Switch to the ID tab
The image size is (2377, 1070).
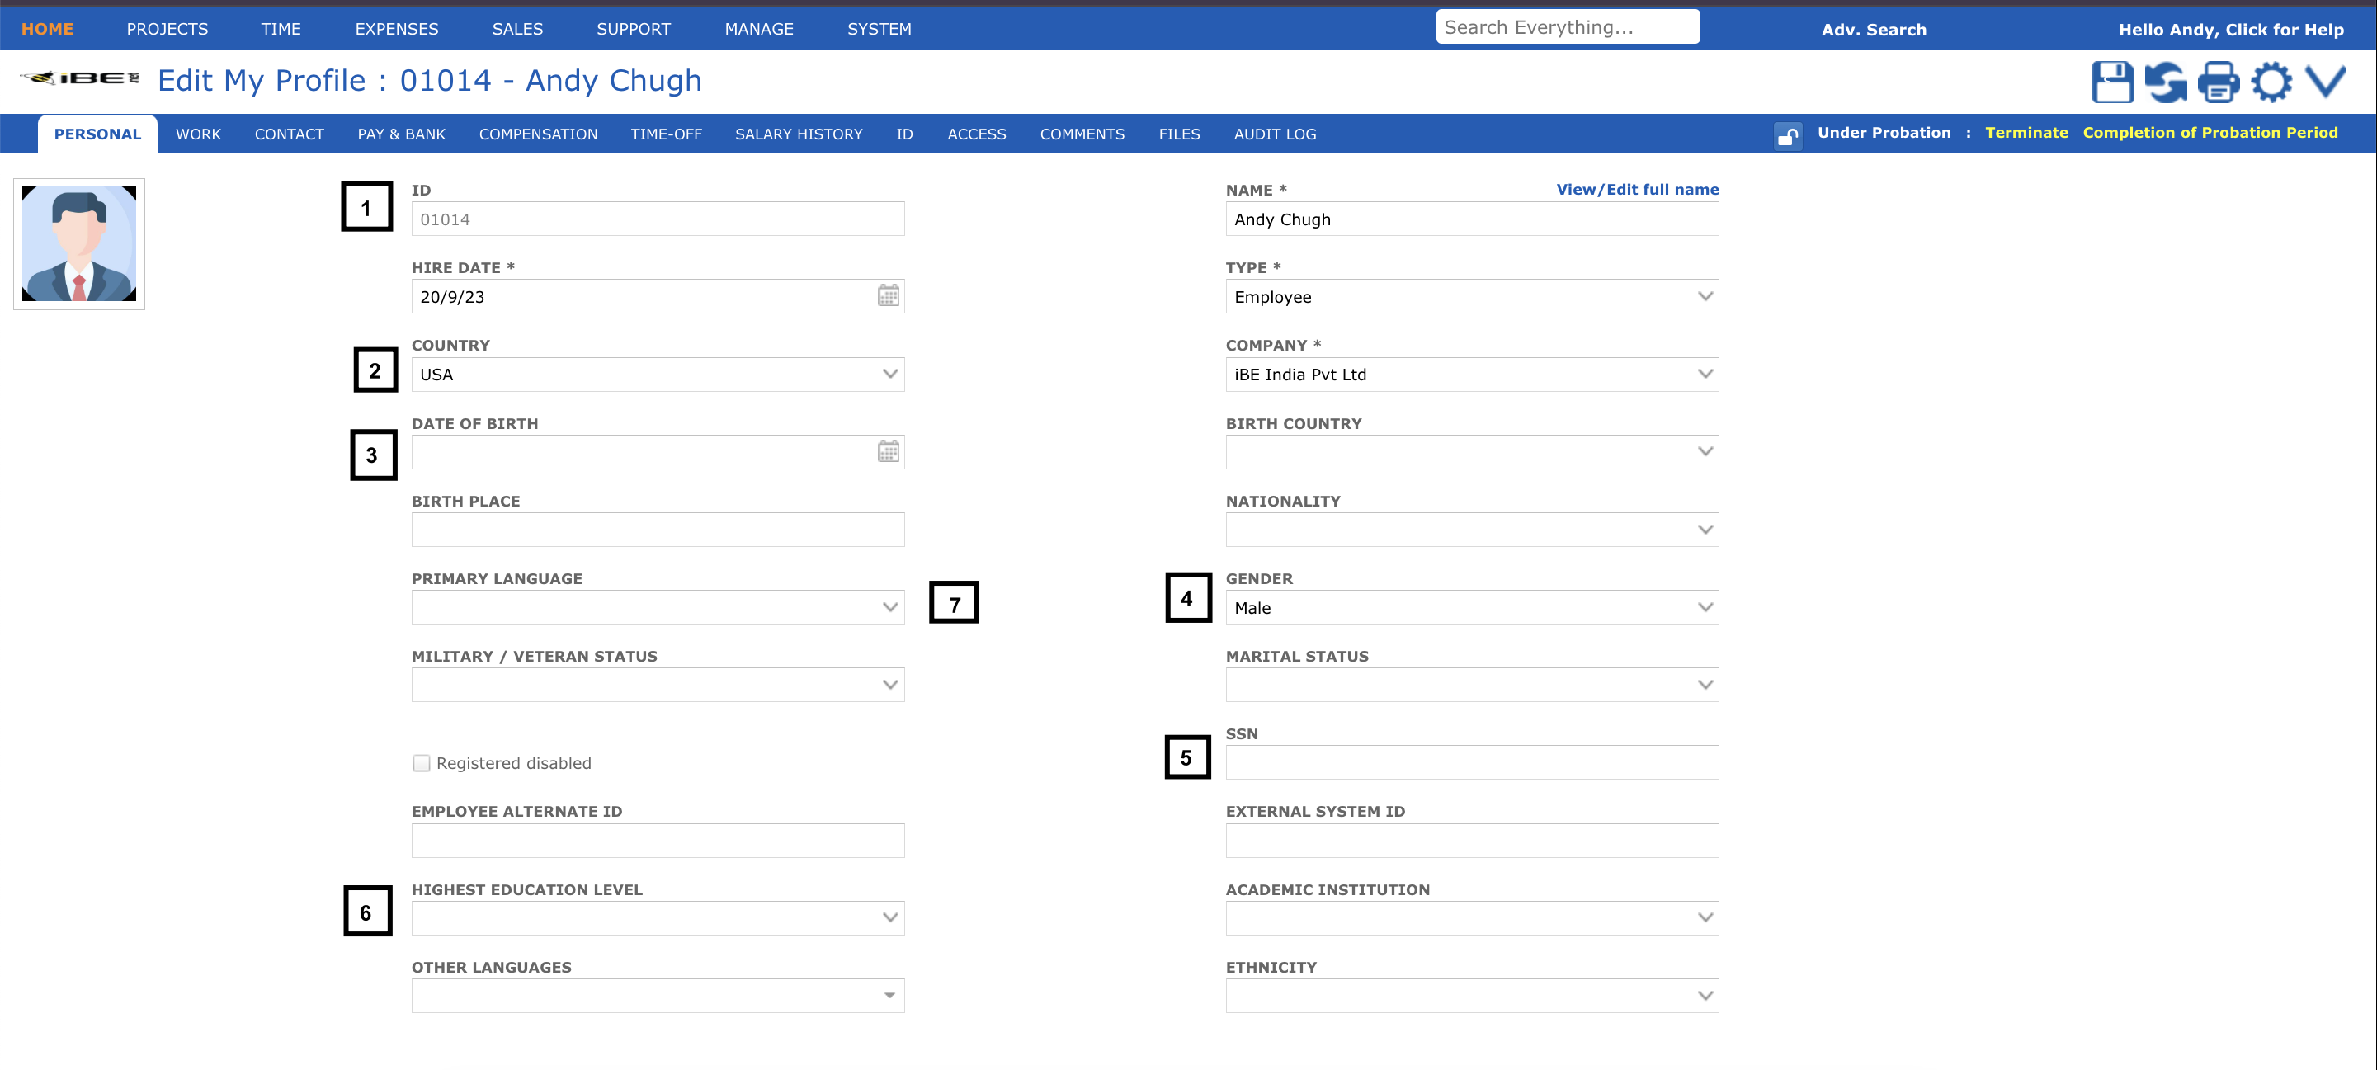point(904,134)
